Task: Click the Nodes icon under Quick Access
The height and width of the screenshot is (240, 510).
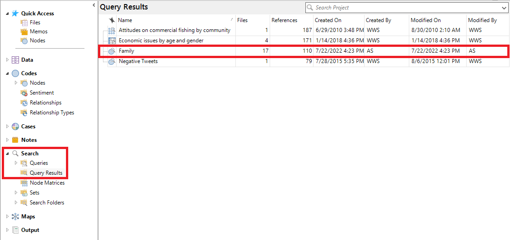Action: pyautogui.click(x=24, y=41)
